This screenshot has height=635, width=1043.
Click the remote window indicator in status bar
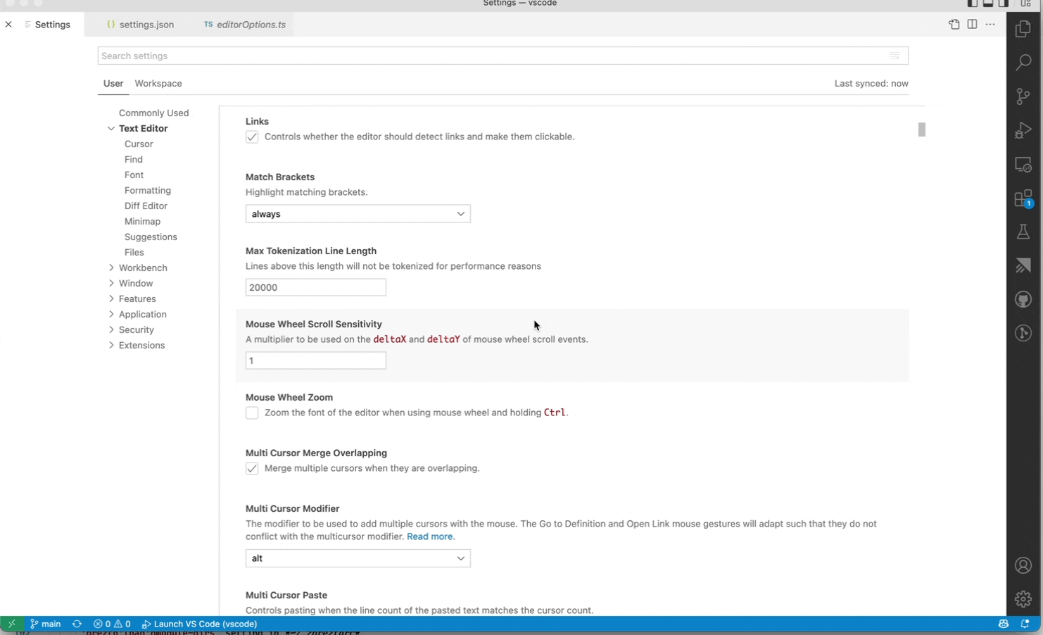coord(11,624)
